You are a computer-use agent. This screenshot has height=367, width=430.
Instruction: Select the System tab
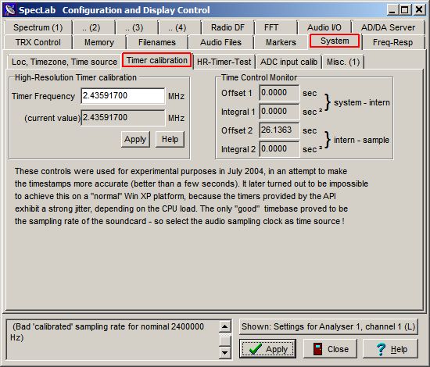[x=335, y=41]
